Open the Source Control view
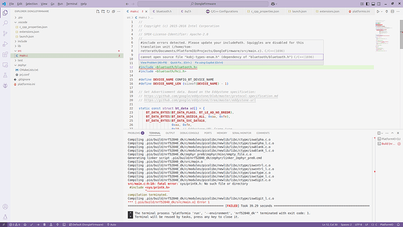 (x=5, y=34)
